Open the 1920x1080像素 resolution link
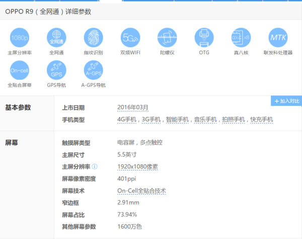 point(138,167)
